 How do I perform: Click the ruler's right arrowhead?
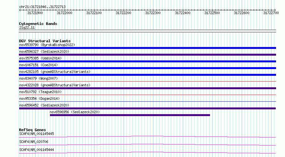[275, 10]
